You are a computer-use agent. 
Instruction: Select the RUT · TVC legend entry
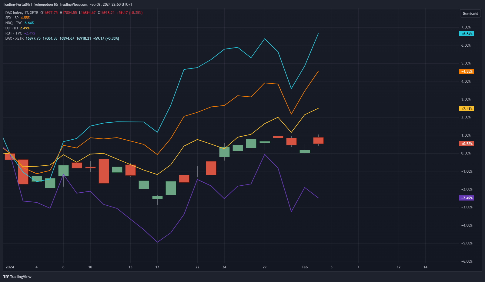[14, 33]
